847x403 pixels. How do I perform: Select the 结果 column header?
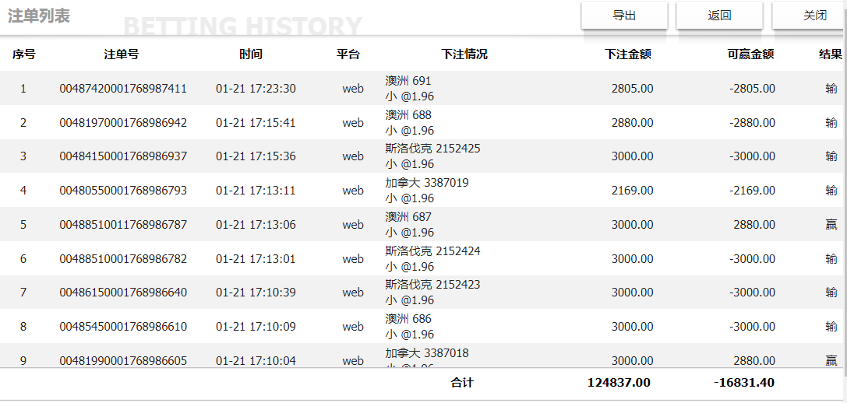tap(831, 54)
